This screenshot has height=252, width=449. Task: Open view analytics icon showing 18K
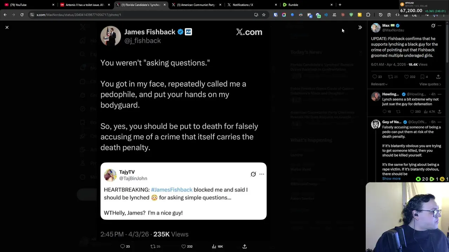(x=214, y=246)
